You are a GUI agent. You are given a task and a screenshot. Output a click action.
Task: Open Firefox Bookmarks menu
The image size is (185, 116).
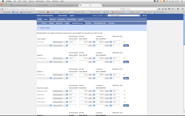[40, 1]
